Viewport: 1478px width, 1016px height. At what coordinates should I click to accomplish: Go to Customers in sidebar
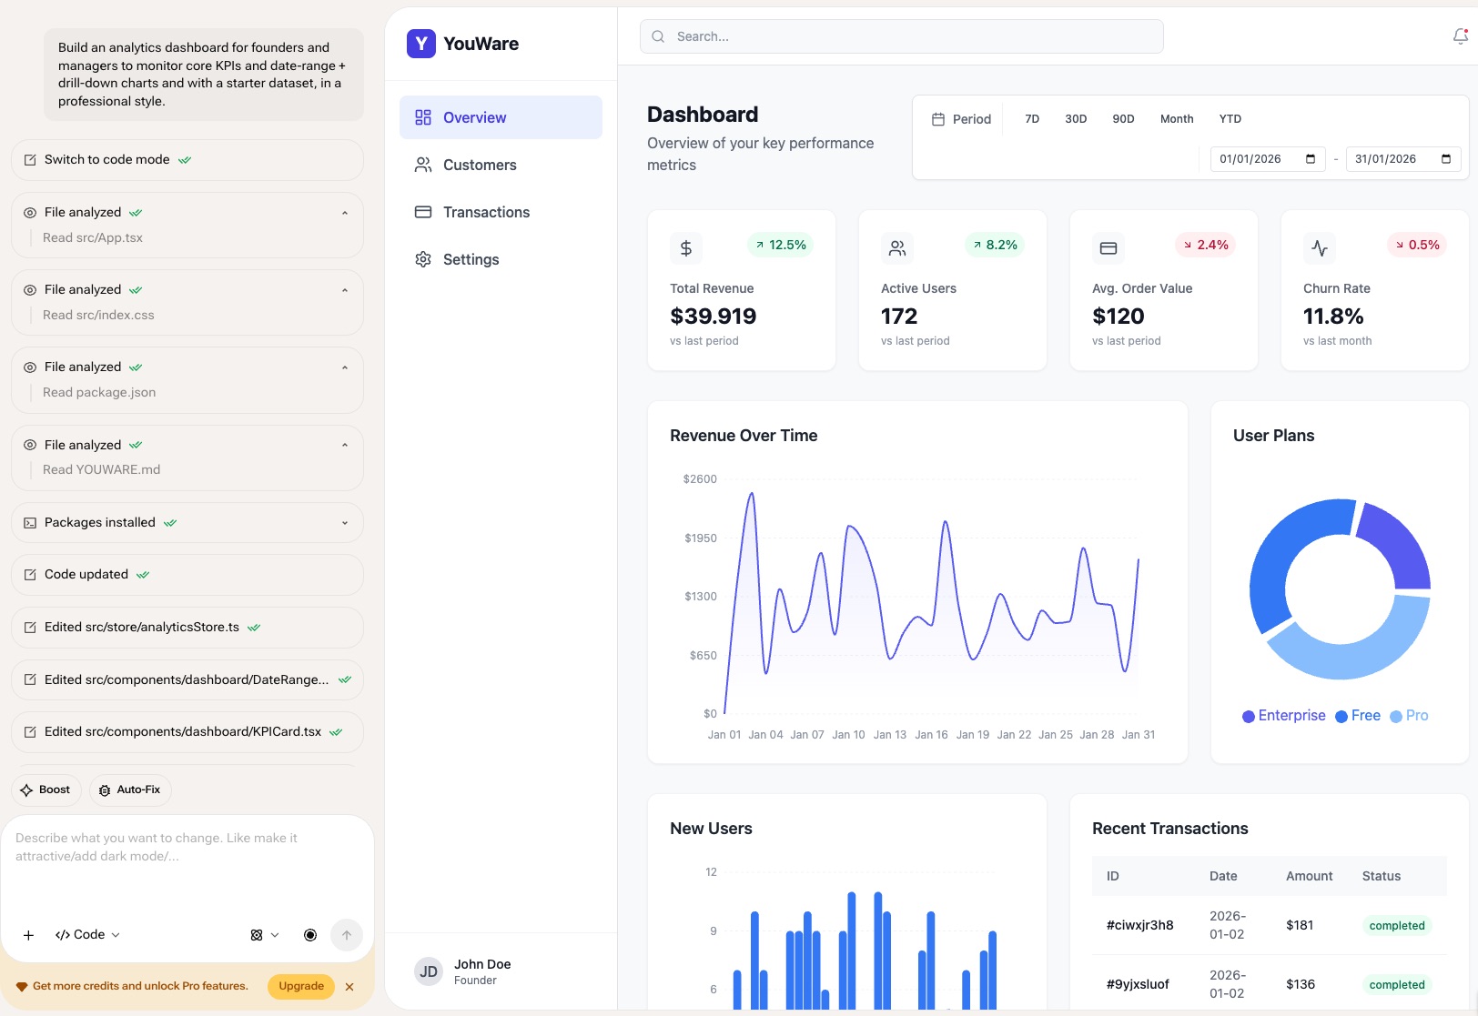tap(501, 165)
